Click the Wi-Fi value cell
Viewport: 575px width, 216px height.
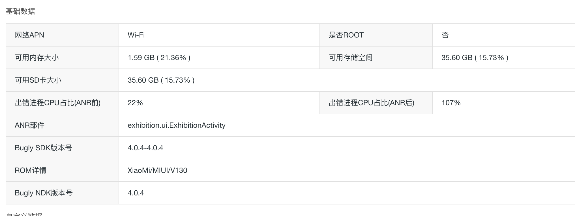point(219,35)
